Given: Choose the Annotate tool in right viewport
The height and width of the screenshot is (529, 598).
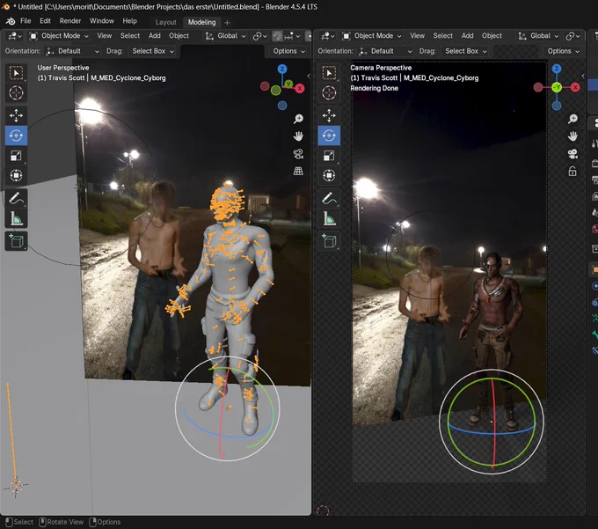Looking at the screenshot, I should tap(329, 198).
